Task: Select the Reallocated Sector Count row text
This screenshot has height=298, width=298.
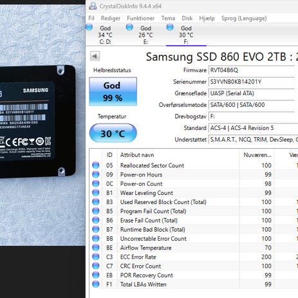Action: tap(152, 165)
